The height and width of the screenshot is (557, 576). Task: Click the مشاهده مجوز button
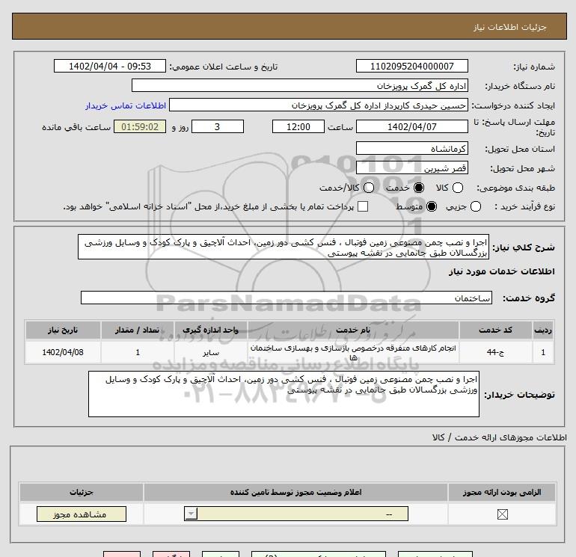[82, 514]
